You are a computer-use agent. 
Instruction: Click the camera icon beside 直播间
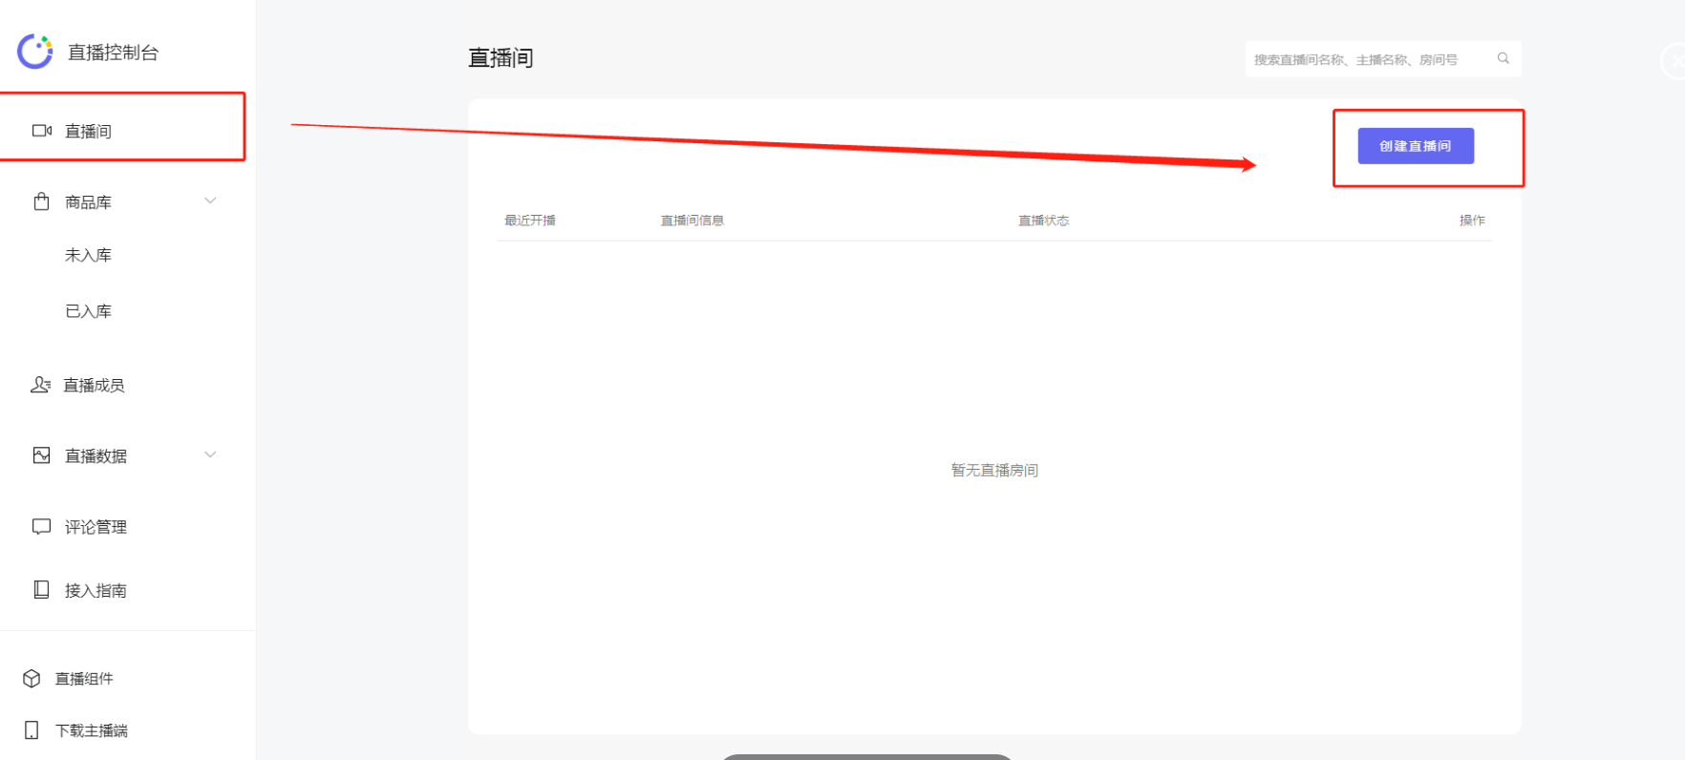click(42, 131)
